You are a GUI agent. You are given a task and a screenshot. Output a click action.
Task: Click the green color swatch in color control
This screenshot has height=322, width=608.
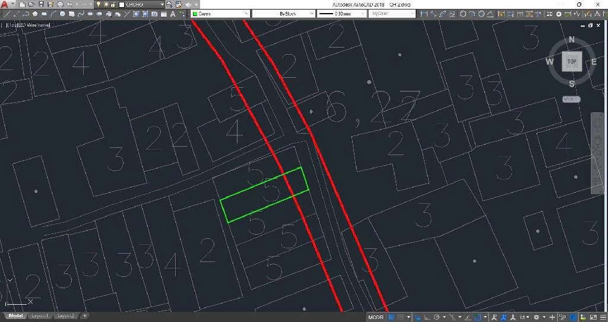pyautogui.click(x=195, y=13)
